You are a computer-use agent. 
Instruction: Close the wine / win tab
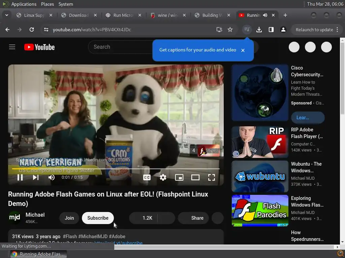coord(184,15)
